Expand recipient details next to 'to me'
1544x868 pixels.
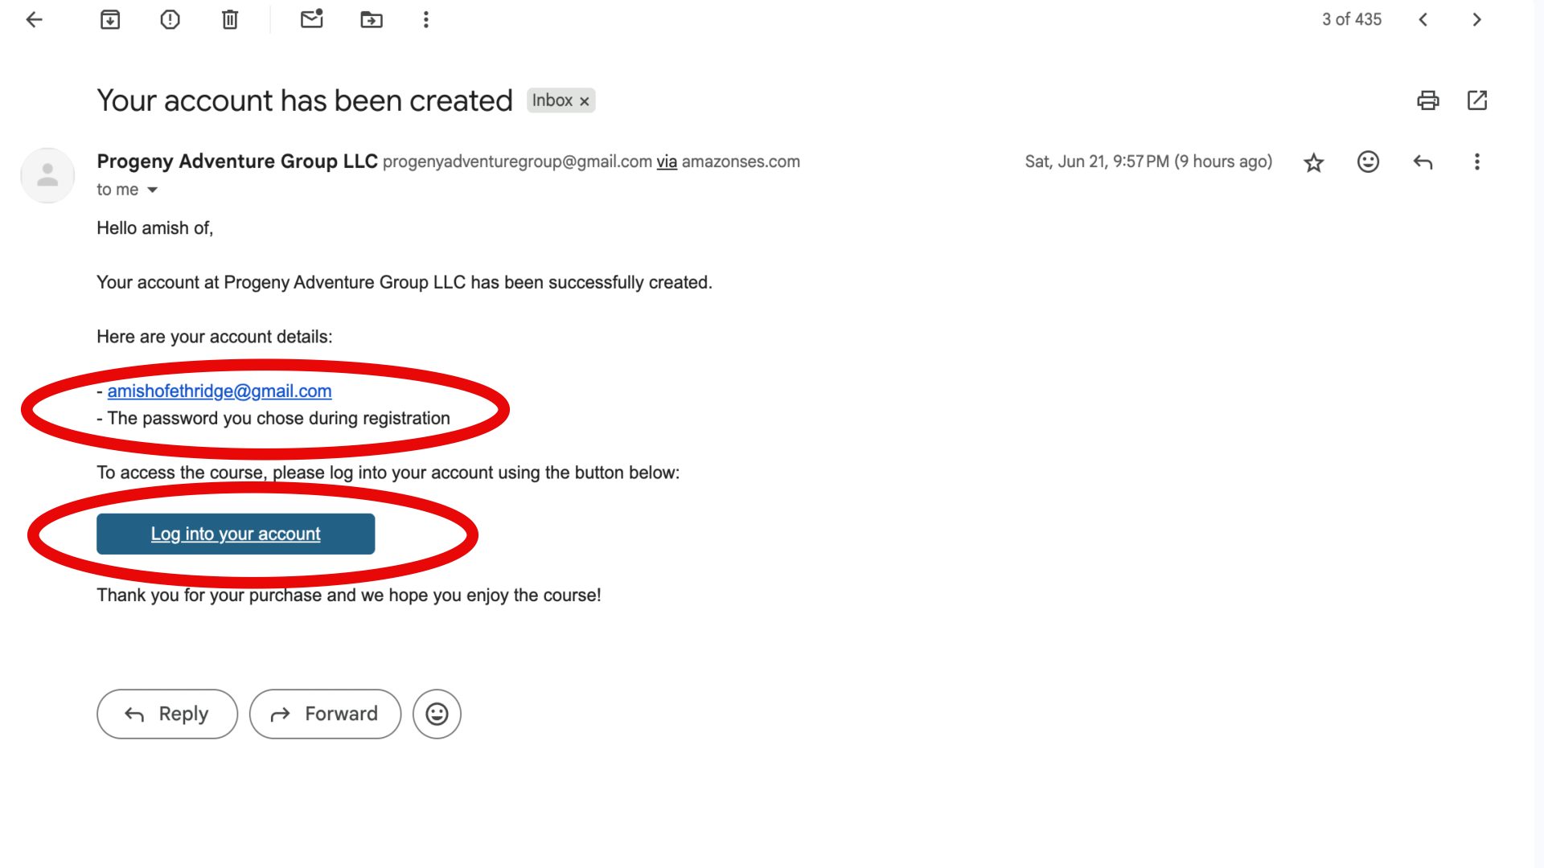pyautogui.click(x=152, y=190)
